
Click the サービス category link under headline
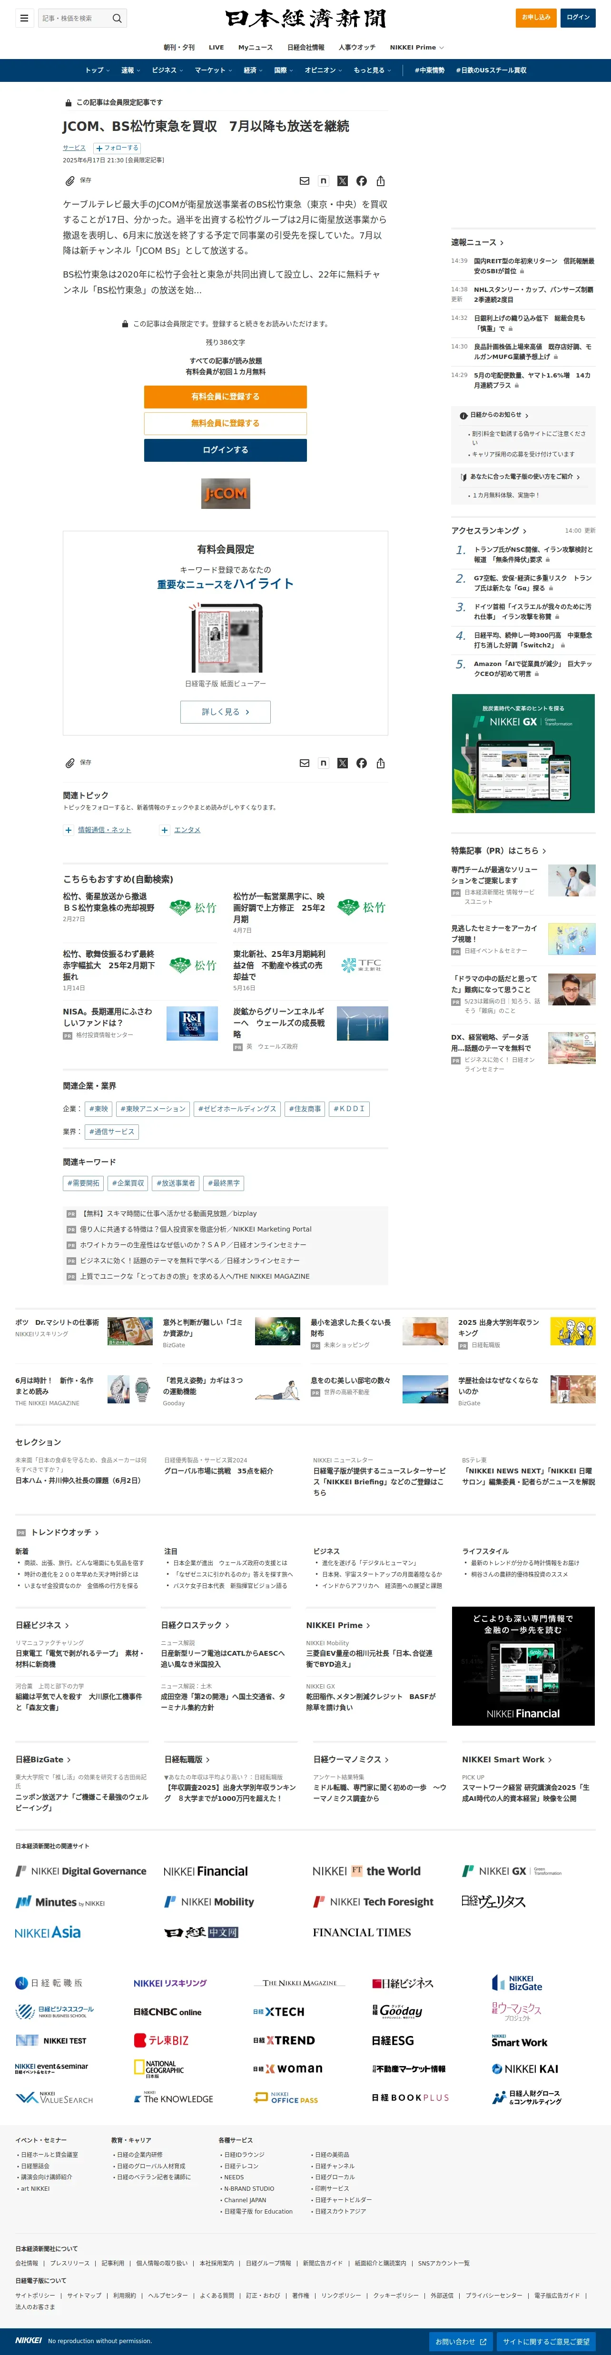coord(74,147)
